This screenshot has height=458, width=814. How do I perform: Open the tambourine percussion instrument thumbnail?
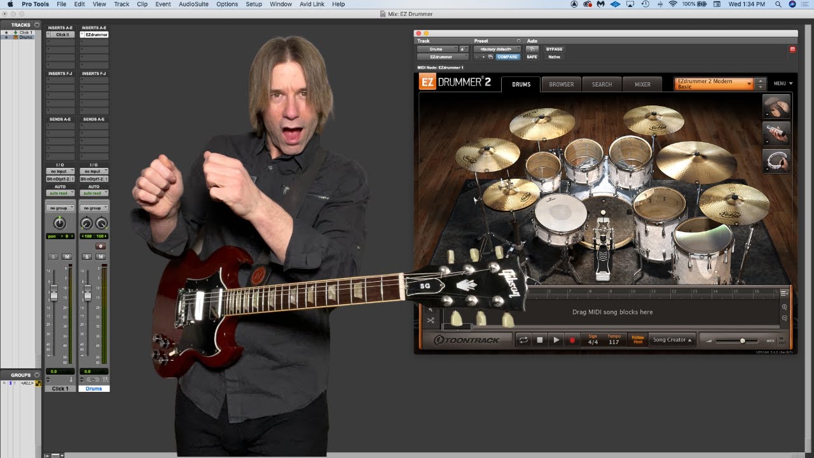pyautogui.click(x=776, y=161)
